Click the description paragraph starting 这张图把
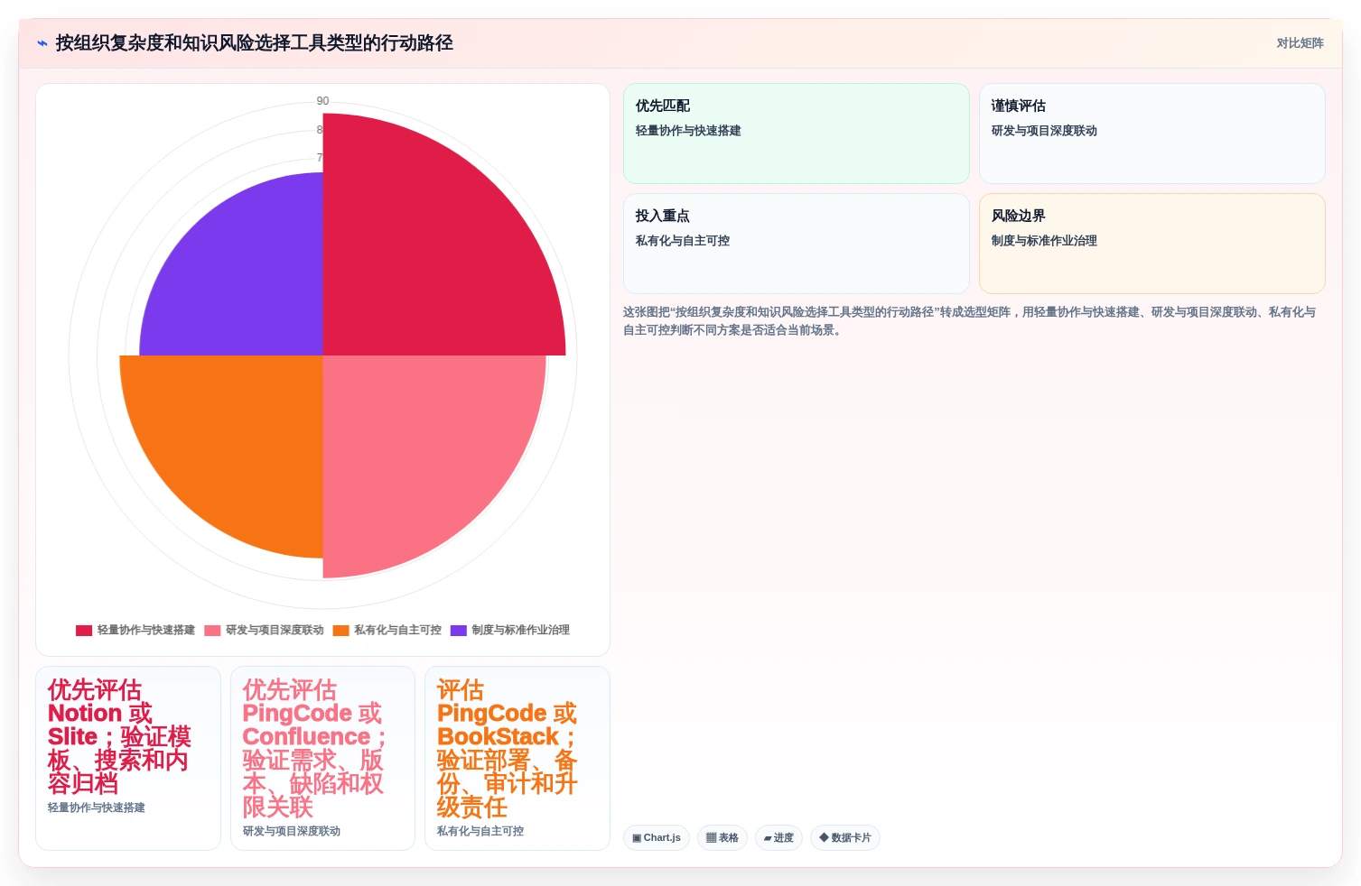 pyautogui.click(x=969, y=321)
